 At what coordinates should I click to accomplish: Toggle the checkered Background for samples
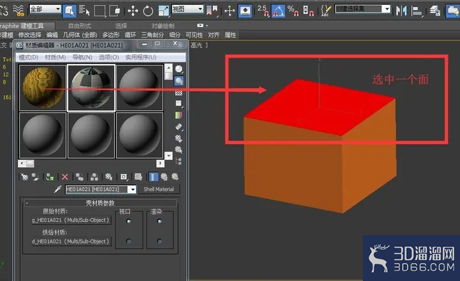(179, 93)
